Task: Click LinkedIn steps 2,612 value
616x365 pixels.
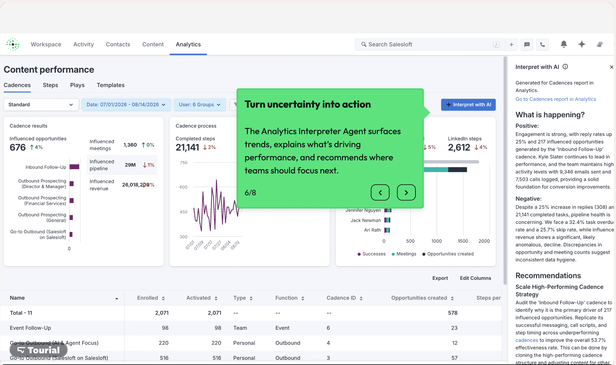Action: [459, 147]
